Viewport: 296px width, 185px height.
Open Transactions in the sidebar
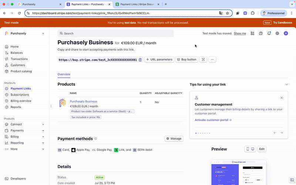pos(19,59)
